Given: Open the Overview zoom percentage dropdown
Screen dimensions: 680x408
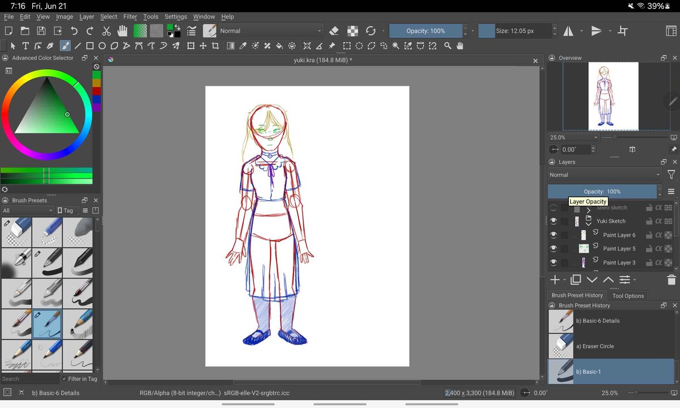Looking at the screenshot, I should click(x=573, y=138).
